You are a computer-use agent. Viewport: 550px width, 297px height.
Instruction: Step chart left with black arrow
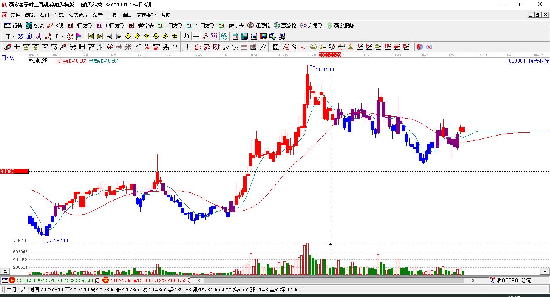110,36
